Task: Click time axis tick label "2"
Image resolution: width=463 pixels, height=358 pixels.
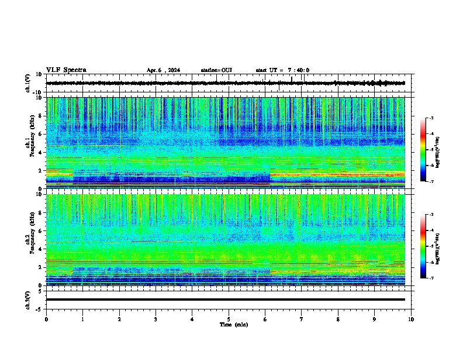Action: point(119,319)
